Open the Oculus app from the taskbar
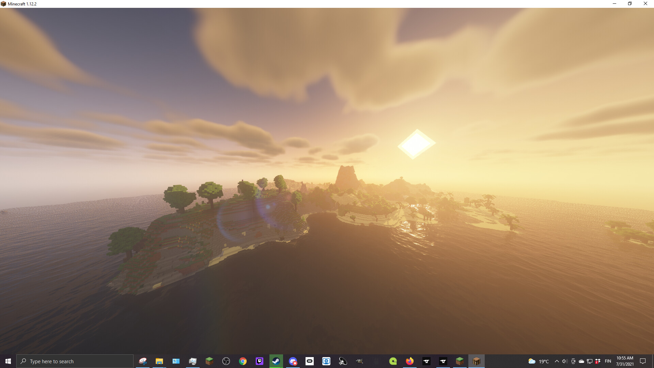 [x=310, y=361]
